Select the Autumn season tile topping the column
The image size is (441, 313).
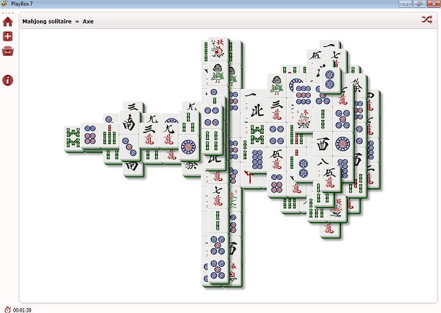[x=218, y=49]
